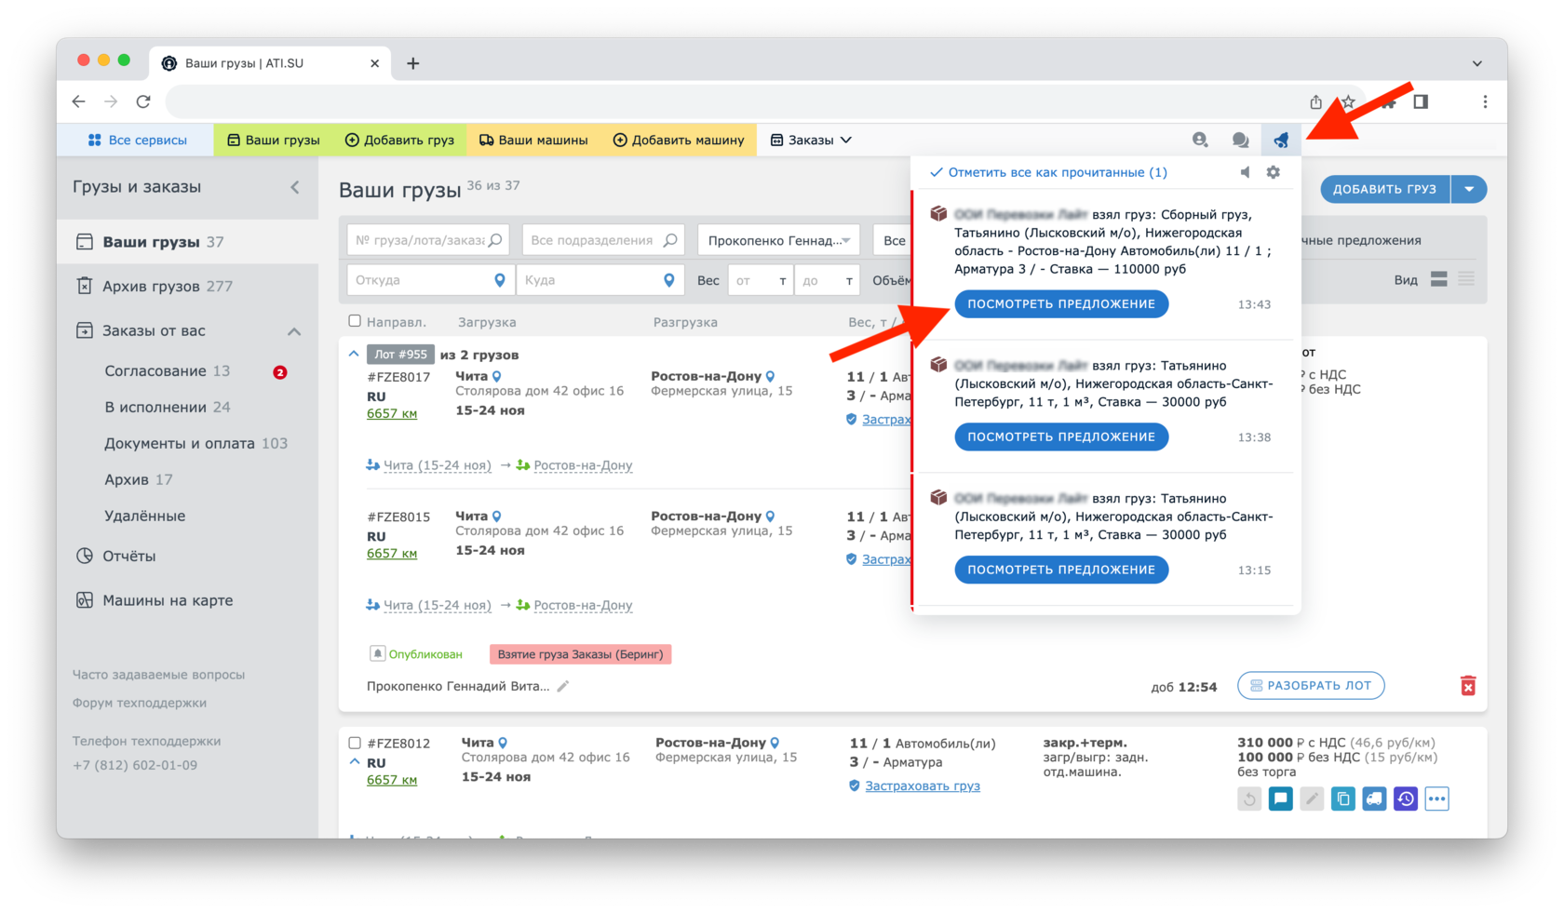Open the Форум техподдержки link
The width and height of the screenshot is (1564, 913).
click(x=140, y=703)
